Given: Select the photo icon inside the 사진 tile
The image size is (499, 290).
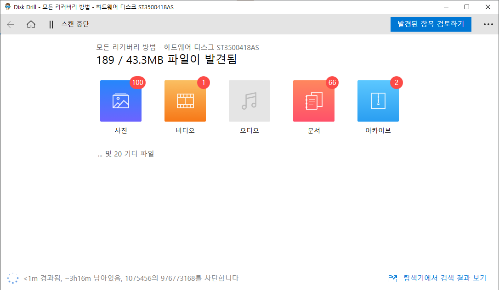Looking at the screenshot, I should point(120,100).
